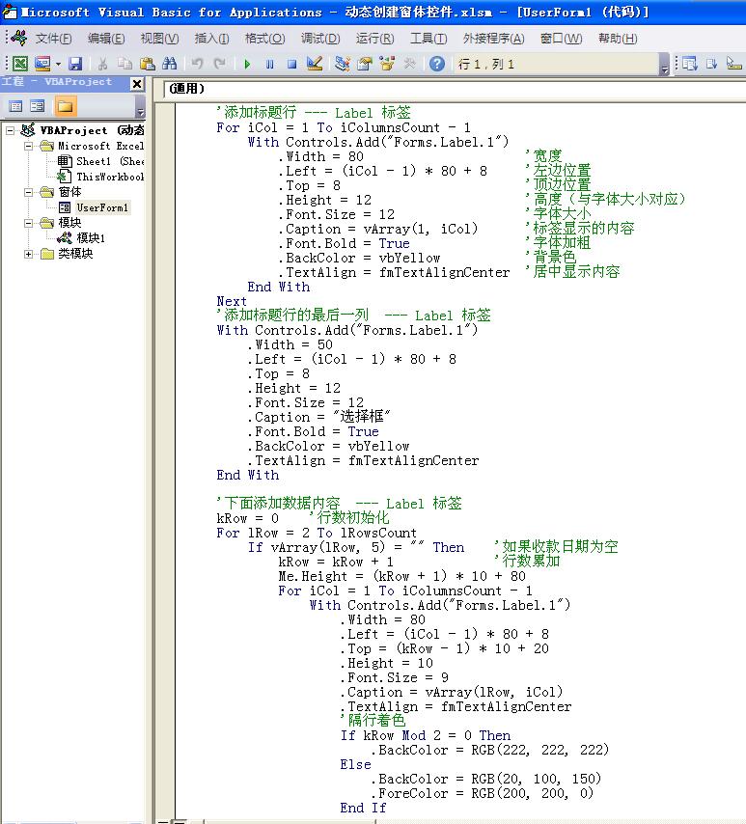
Task: Run the macro with the green play icon
Action: pyautogui.click(x=247, y=65)
